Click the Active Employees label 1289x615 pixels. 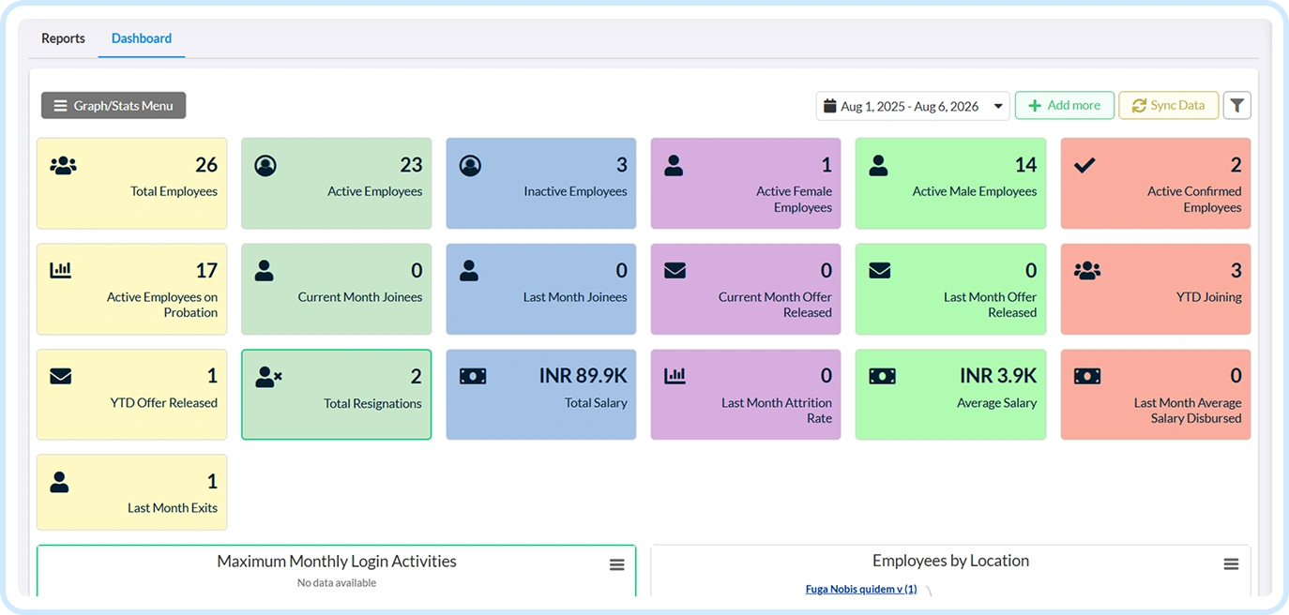coord(374,191)
